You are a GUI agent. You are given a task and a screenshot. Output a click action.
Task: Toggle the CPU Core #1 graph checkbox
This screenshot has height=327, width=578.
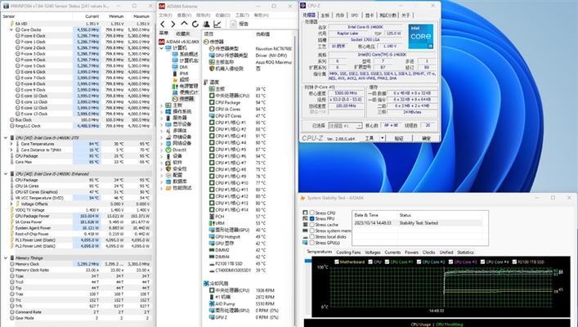387,262
